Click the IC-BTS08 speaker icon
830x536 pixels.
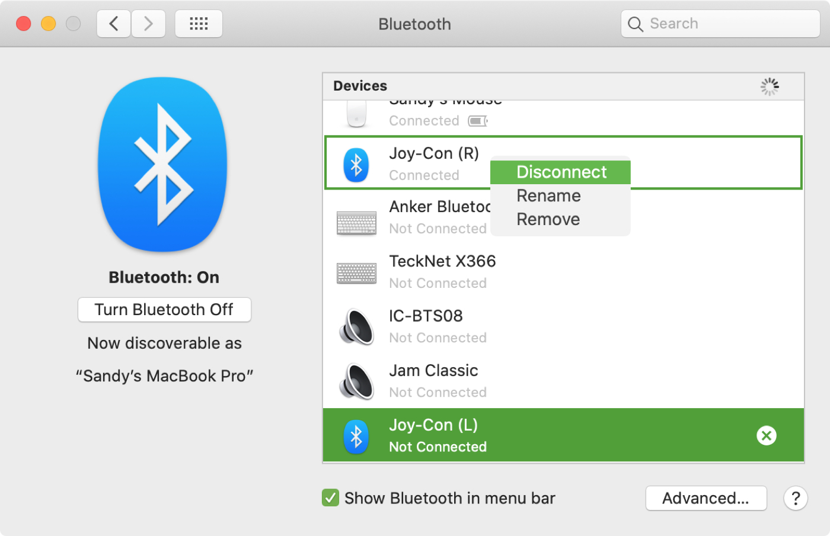coord(356,327)
